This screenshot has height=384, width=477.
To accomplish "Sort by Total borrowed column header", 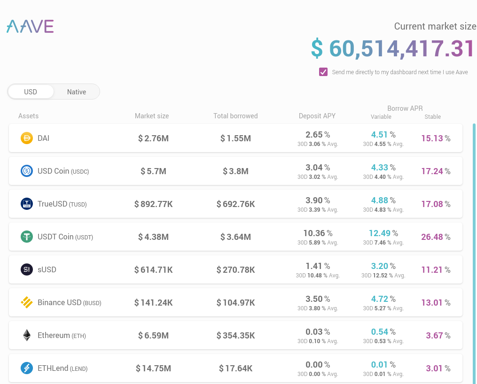I will pyautogui.click(x=235, y=116).
